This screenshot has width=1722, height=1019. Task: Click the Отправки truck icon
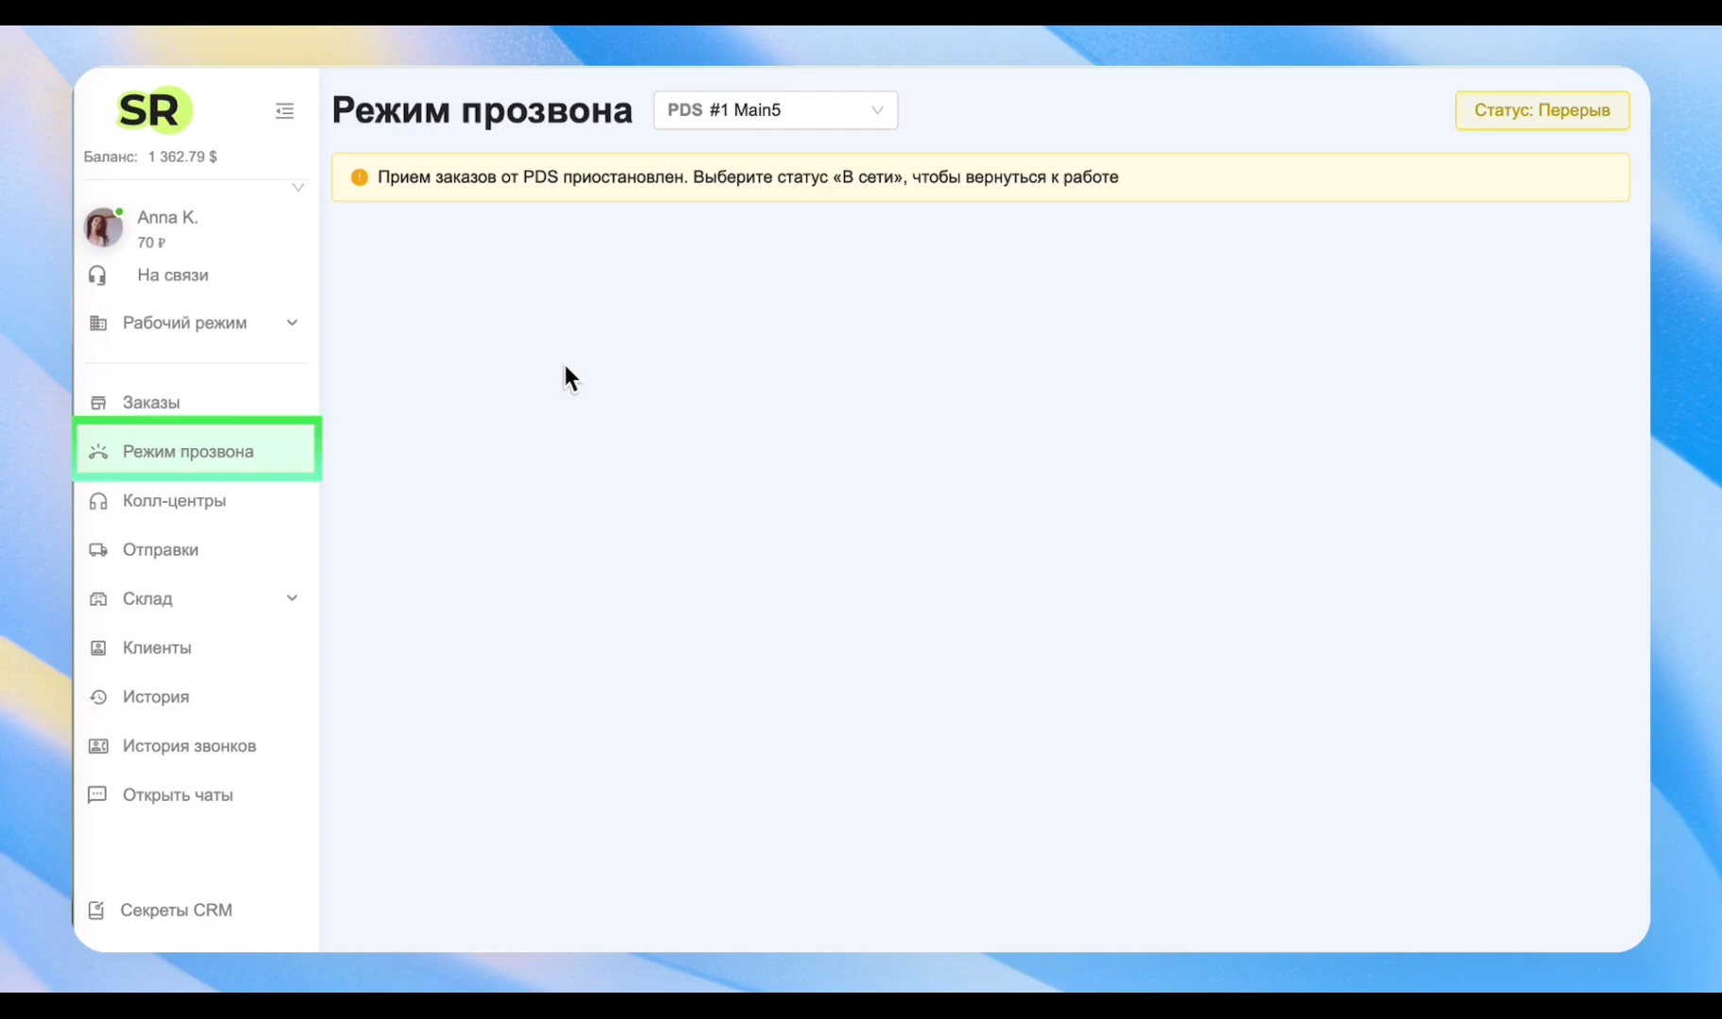[x=98, y=550]
